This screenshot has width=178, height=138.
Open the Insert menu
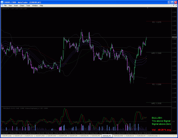pyautogui.click(x=16, y=6)
